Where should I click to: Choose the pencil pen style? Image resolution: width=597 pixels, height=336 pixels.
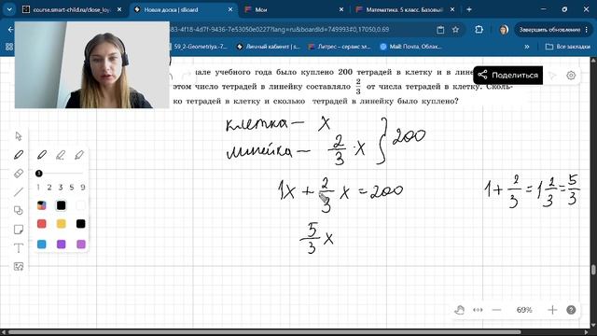(61, 155)
